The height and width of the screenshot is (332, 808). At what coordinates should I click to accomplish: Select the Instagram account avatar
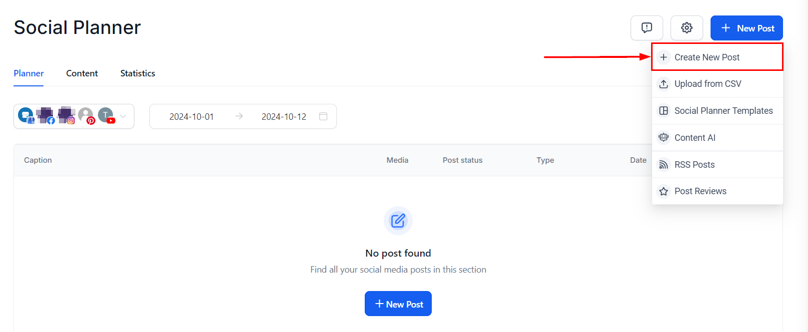pos(66,116)
